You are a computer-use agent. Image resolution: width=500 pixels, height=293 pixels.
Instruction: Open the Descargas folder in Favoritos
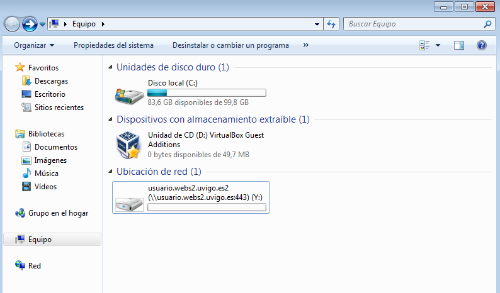51,81
